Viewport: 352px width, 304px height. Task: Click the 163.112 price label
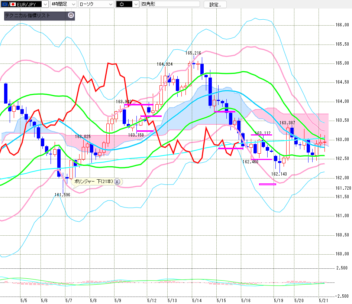(263, 133)
